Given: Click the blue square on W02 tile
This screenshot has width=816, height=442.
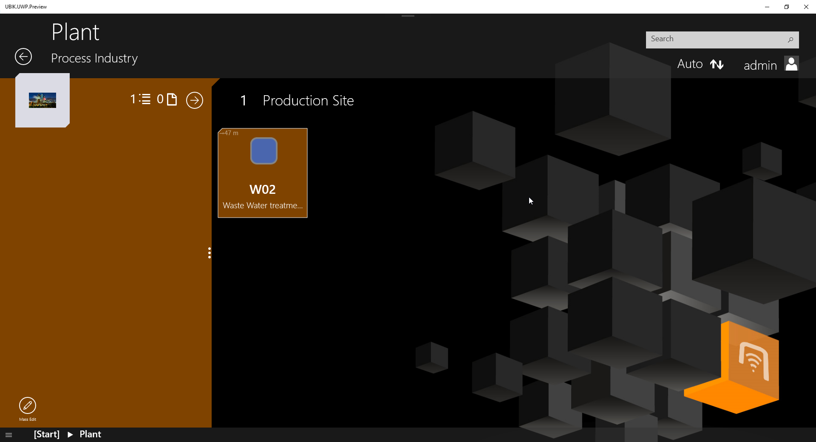Looking at the screenshot, I should [264, 151].
